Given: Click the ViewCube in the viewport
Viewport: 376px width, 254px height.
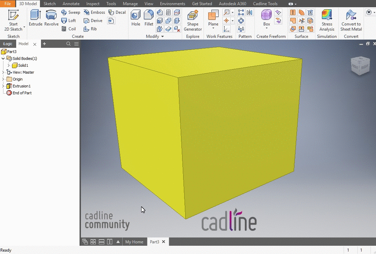Looking at the screenshot, I should [360, 66].
